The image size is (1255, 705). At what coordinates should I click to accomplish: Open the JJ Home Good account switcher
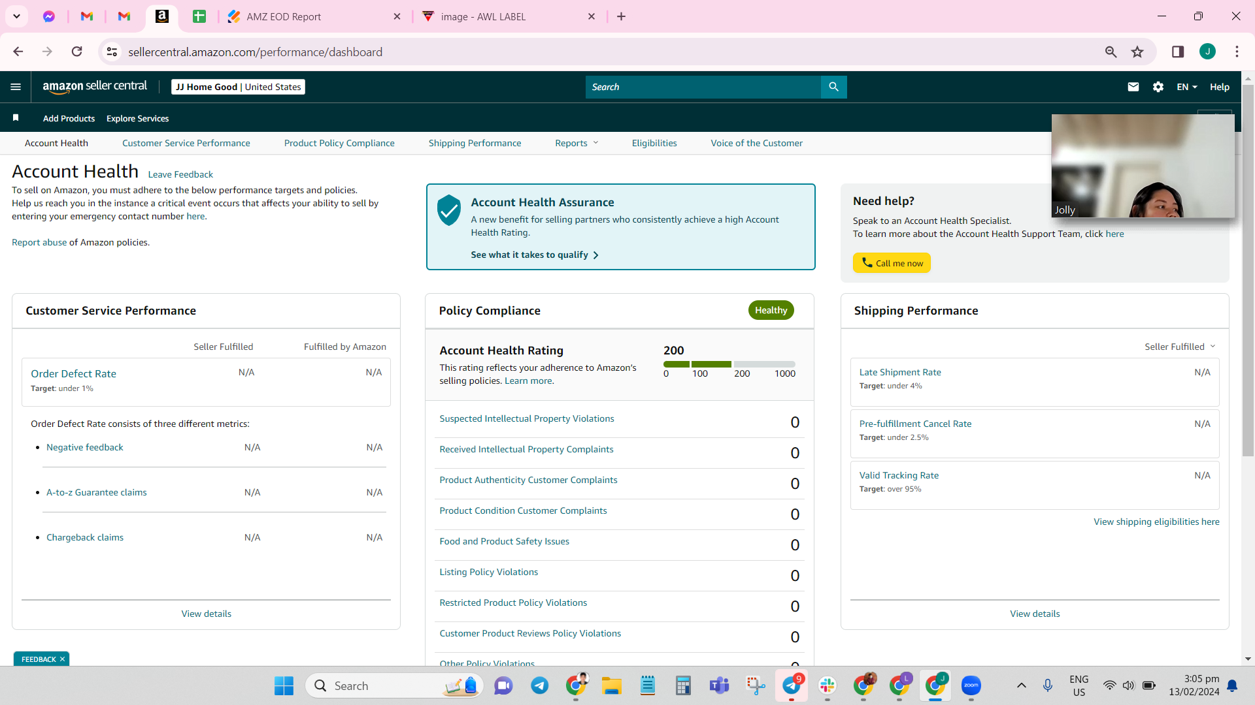click(238, 87)
